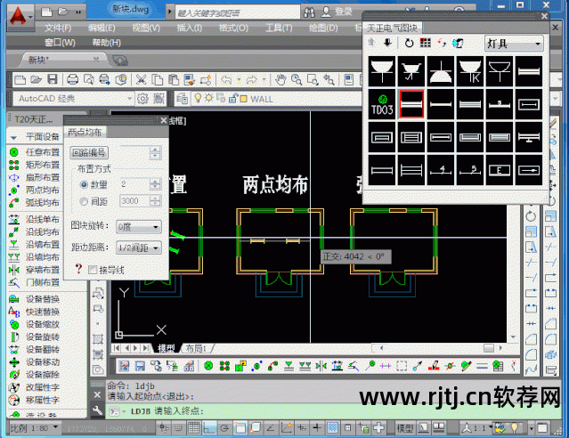Click the 登录 sign-in link
This screenshot has width=569, height=438.
pyautogui.click(x=343, y=12)
